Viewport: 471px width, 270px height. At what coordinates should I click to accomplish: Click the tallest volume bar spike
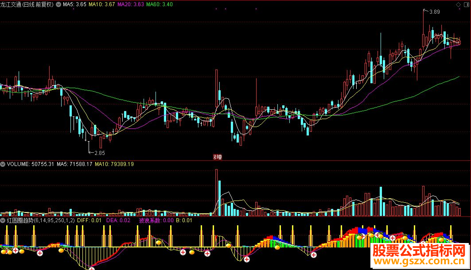[x=216, y=193]
